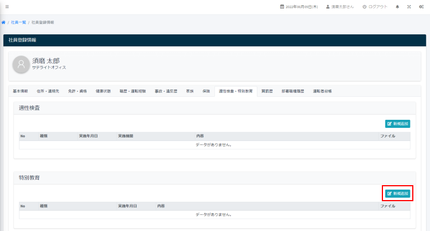Viewport: 430px width, 231px height.
Task: Switch to the 健康状態 tab
Action: click(x=103, y=91)
